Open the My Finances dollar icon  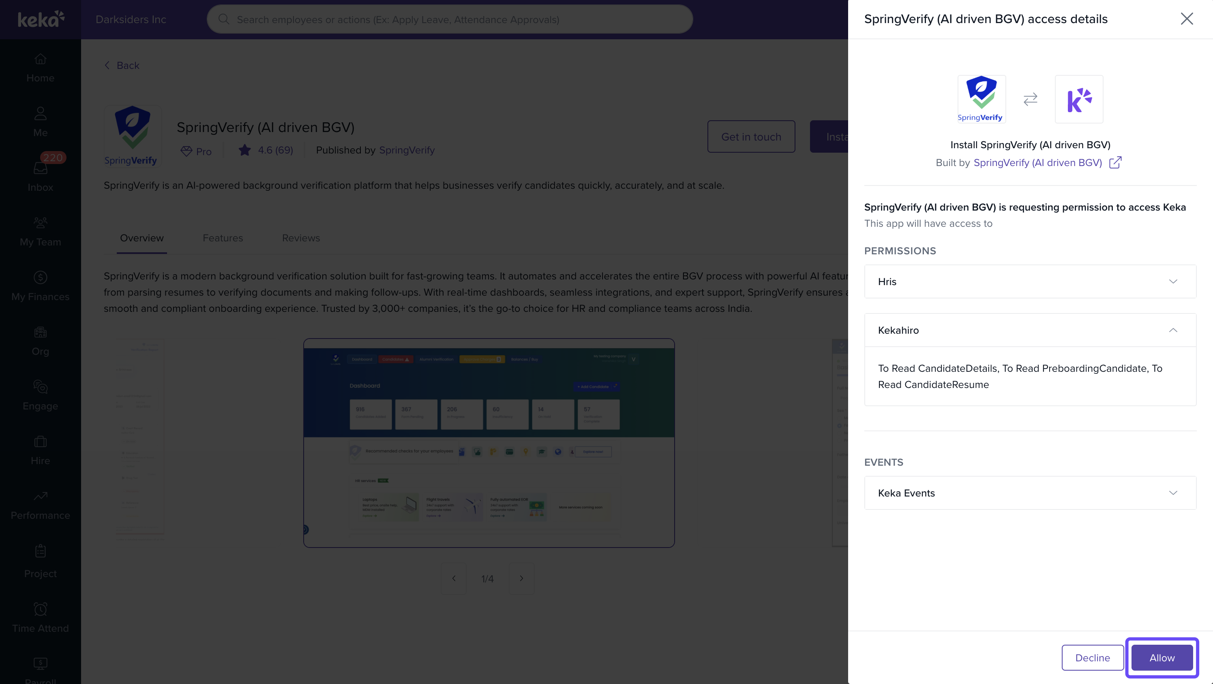point(40,277)
